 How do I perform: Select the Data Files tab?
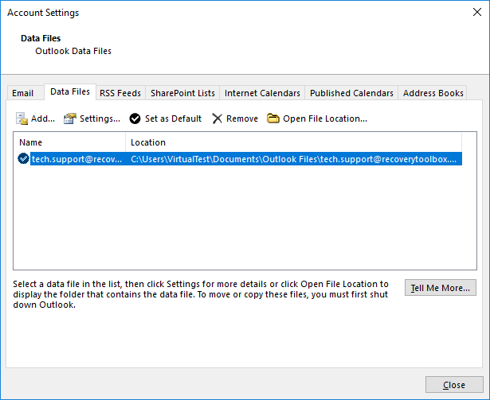click(70, 91)
